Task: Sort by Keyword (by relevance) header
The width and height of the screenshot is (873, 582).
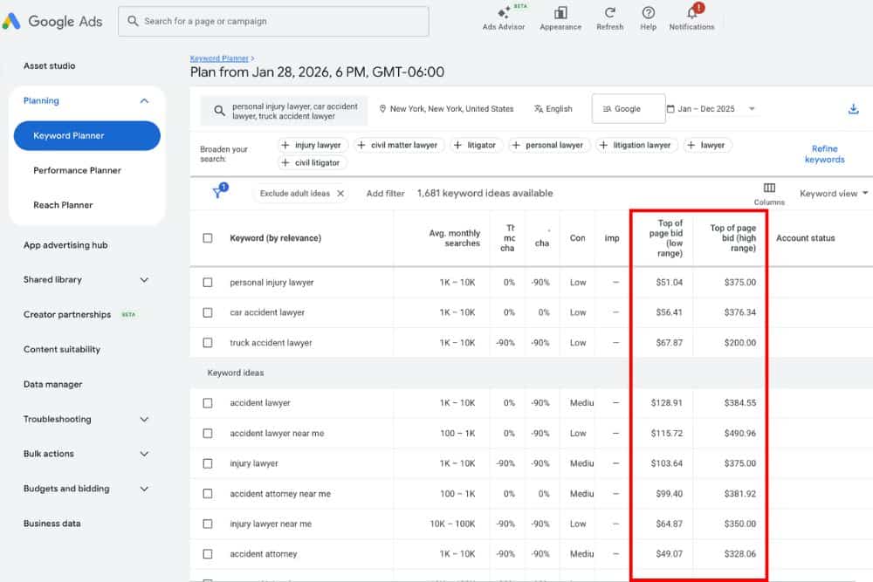Action: coord(276,238)
